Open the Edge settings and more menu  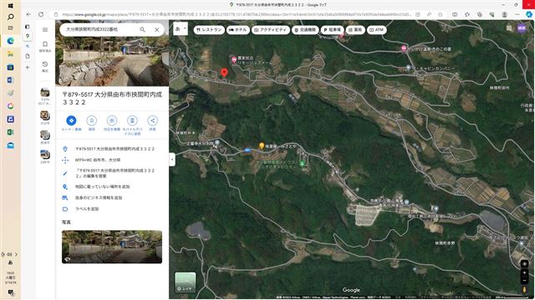pyautogui.click(x=517, y=15)
